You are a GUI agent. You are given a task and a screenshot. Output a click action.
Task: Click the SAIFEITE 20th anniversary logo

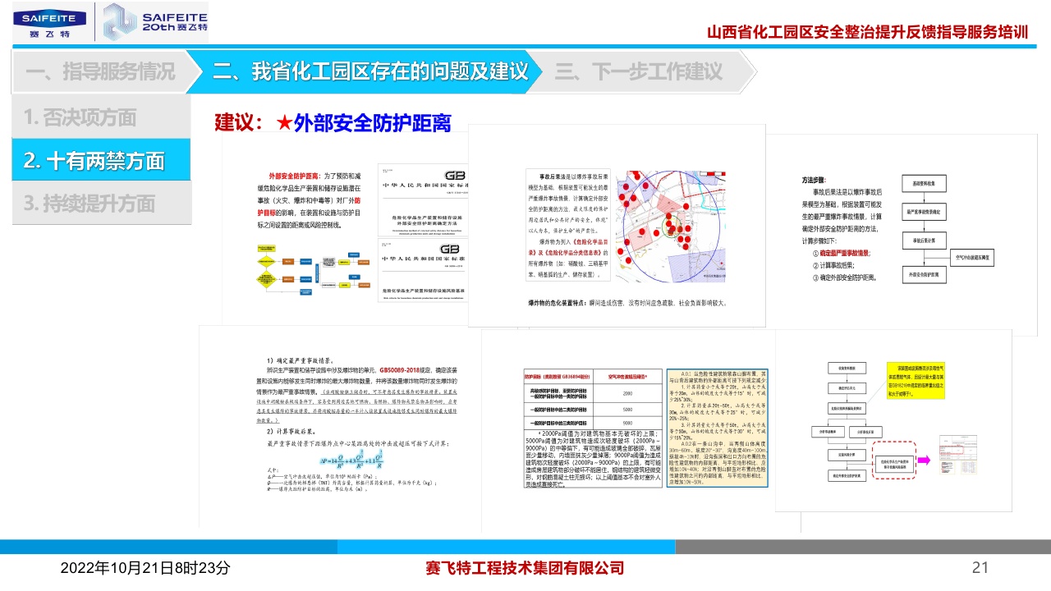155,22
